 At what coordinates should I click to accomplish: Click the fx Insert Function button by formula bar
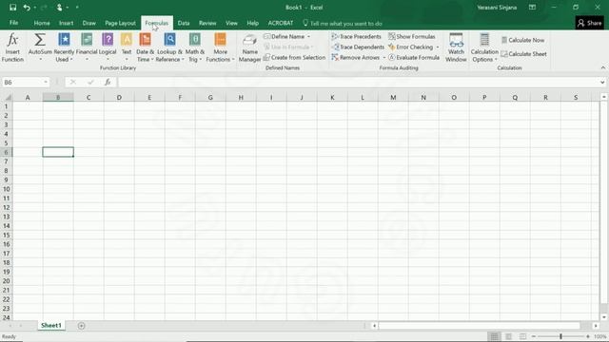108,83
